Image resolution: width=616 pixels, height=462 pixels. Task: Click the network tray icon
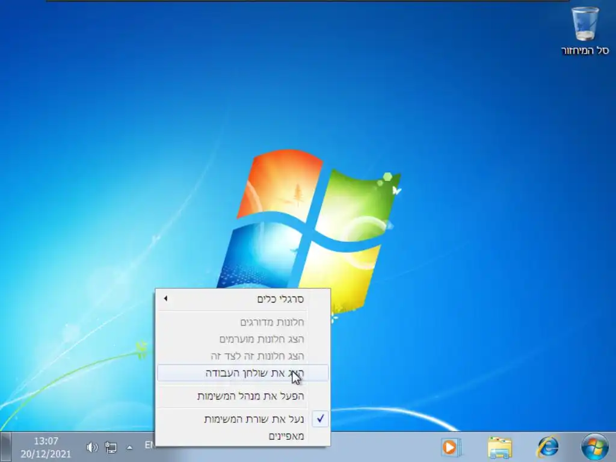coord(111,447)
